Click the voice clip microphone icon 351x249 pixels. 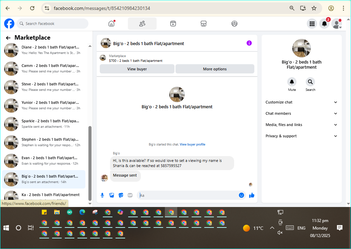[x=102, y=195]
